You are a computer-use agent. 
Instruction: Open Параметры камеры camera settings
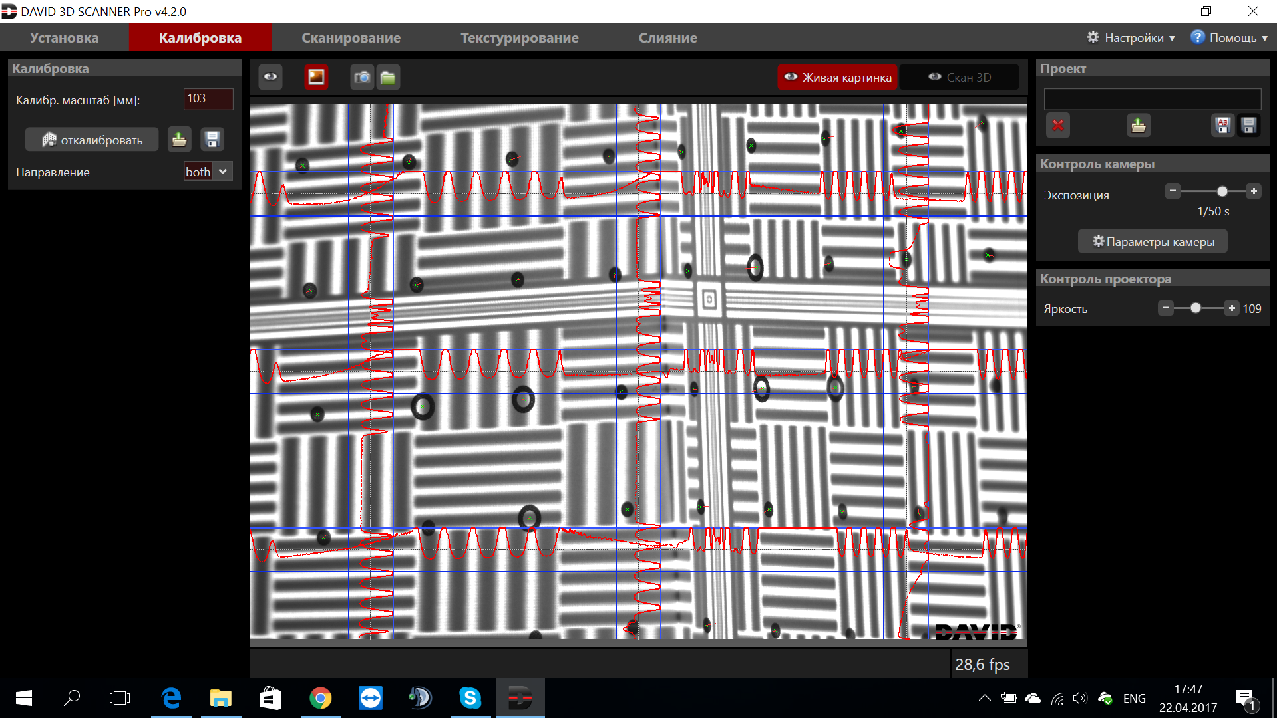click(x=1153, y=242)
